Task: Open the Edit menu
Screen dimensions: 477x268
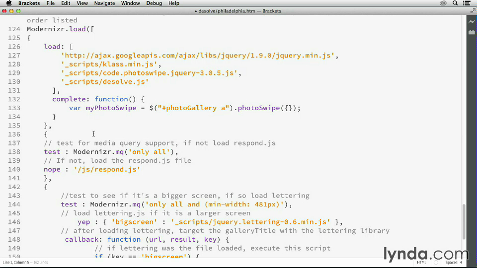Action: click(66, 3)
